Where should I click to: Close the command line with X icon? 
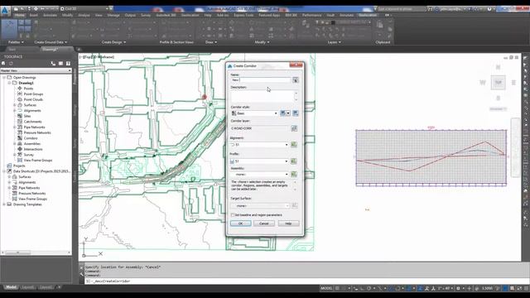(81, 267)
